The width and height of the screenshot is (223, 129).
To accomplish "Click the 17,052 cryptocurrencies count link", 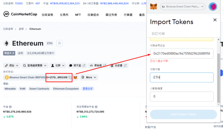I will (x=19, y=3).
